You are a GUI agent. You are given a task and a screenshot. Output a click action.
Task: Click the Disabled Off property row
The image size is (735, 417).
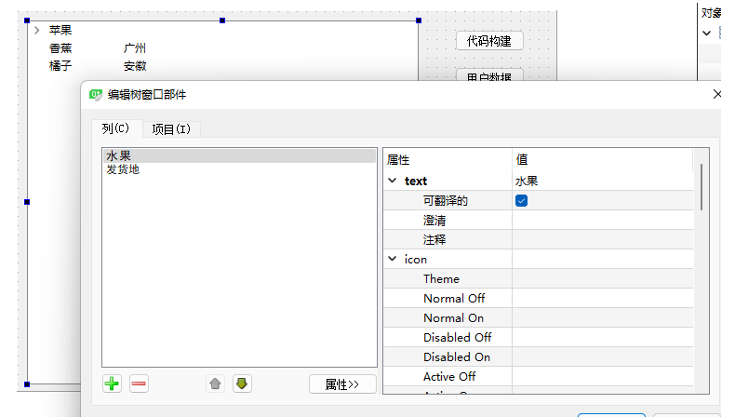538,337
